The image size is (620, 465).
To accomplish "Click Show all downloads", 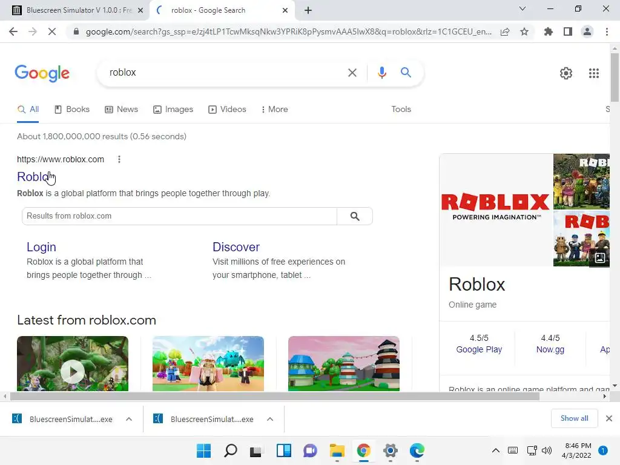I will (574, 418).
